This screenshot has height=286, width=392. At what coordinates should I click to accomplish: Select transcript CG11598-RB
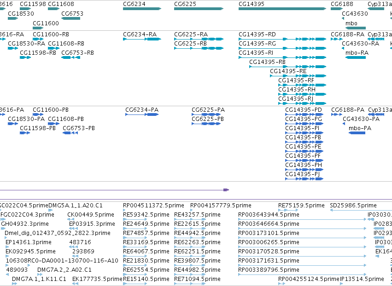click(25, 57)
